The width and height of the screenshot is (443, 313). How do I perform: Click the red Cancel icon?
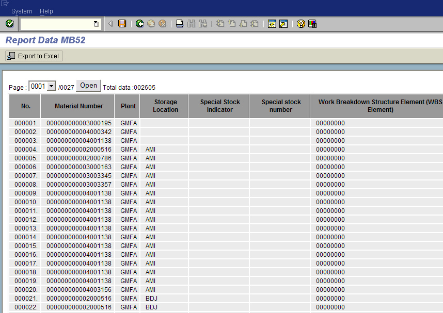point(162,24)
